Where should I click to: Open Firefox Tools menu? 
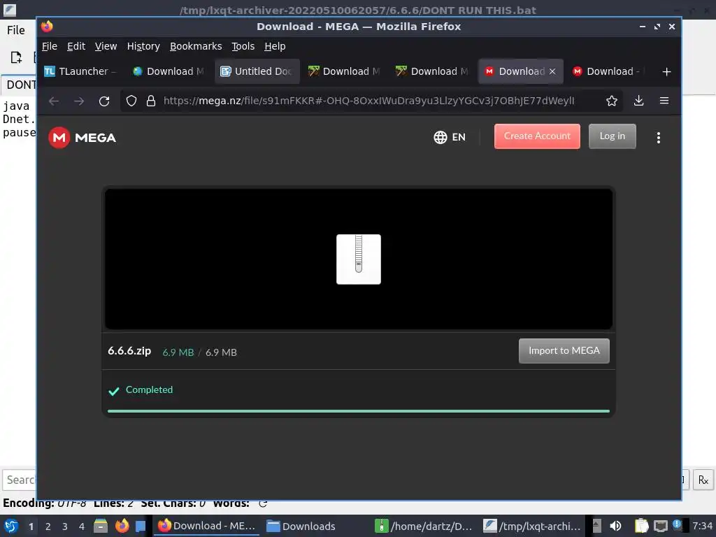pyautogui.click(x=243, y=46)
